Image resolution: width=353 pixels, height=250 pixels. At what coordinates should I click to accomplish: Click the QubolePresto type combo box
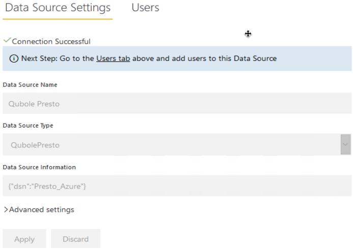pyautogui.click(x=177, y=144)
